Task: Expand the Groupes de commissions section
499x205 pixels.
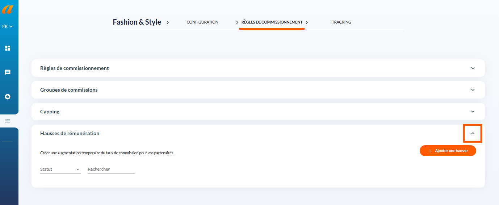Action: coord(473,90)
